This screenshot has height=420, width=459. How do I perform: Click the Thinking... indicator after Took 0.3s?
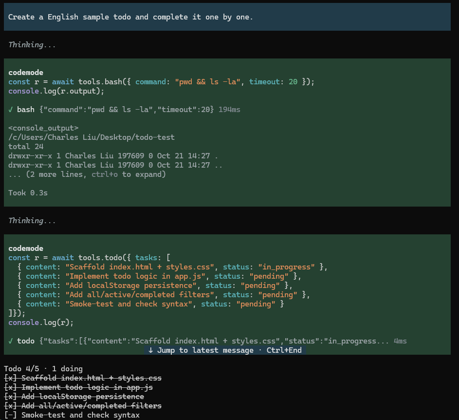32,220
